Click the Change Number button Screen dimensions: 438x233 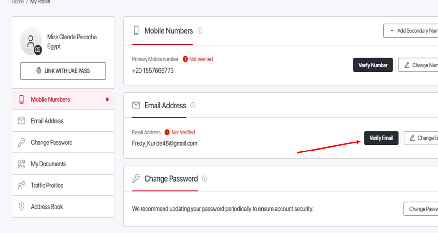click(x=418, y=65)
